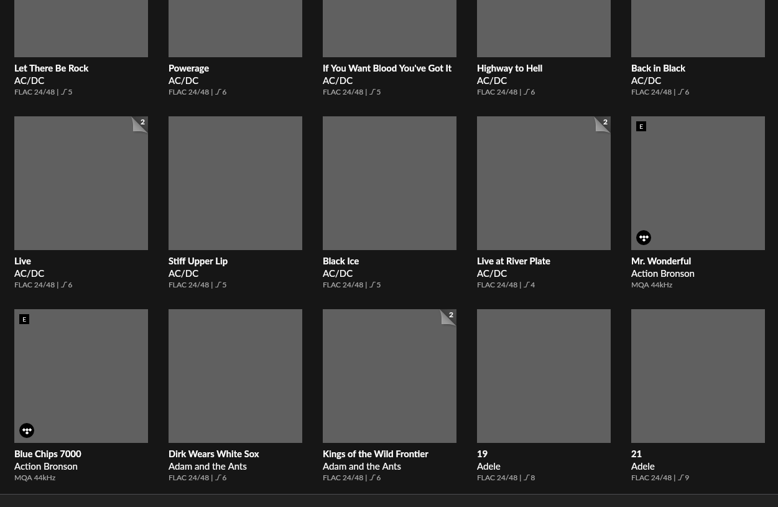The height and width of the screenshot is (507, 778).
Task: Open the Black Ice album cover
Action: 389,183
